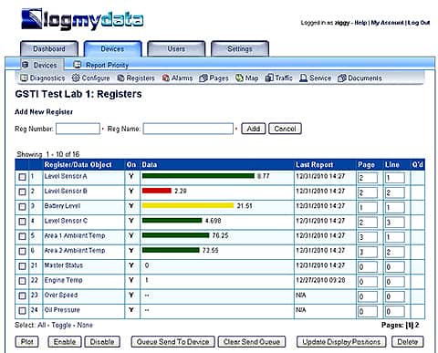Click the Level Sensor A green data bar
438x353 pixels.
(x=198, y=176)
